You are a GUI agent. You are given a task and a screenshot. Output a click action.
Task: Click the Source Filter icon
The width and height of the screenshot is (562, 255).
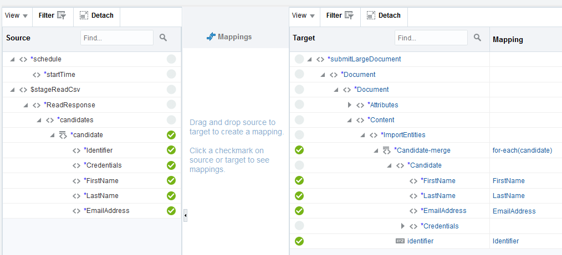(x=61, y=16)
